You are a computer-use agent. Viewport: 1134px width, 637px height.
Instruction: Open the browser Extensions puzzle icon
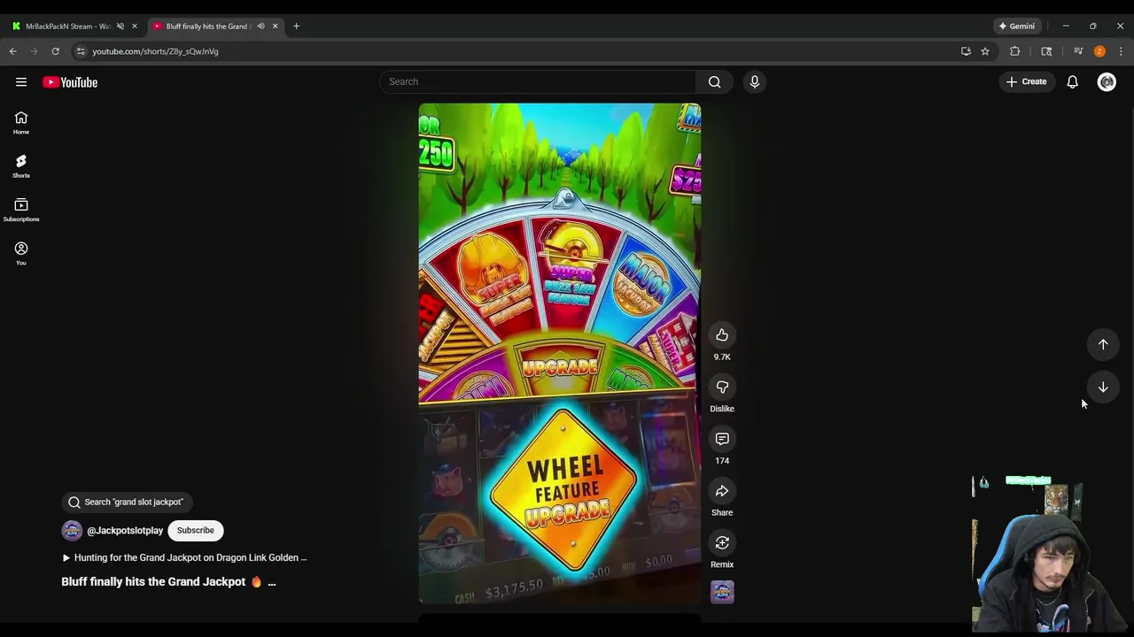[x=1015, y=51]
